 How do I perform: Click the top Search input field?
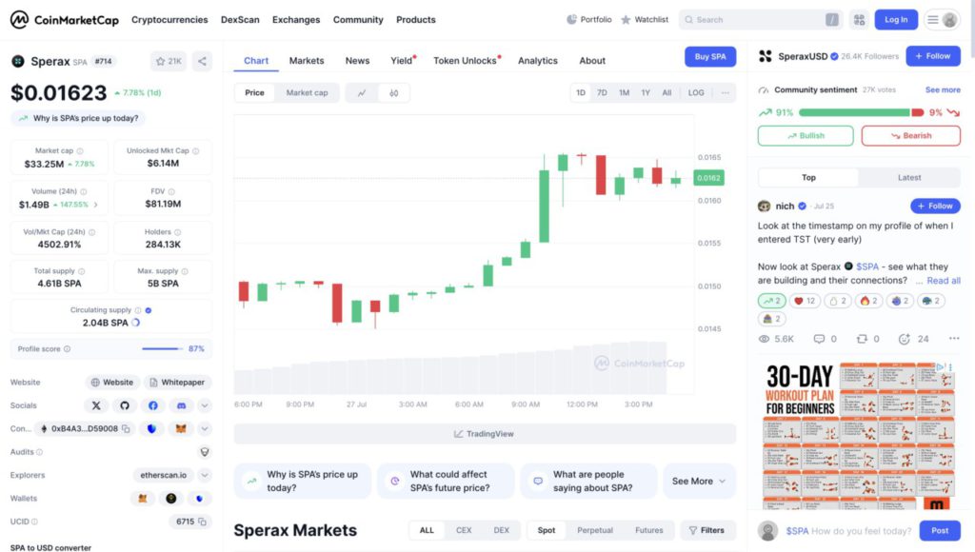[x=757, y=20]
